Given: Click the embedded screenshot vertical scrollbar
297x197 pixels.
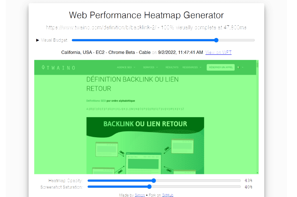Looking at the screenshot, I should coord(257,117).
